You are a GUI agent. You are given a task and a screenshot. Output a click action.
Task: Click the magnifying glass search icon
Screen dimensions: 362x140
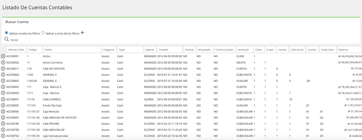click(x=7, y=39)
